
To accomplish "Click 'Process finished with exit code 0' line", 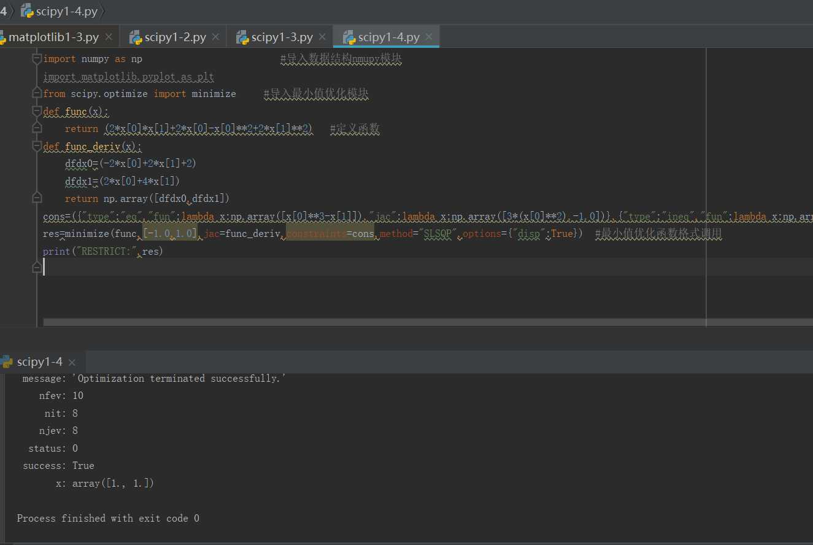I will (108, 518).
